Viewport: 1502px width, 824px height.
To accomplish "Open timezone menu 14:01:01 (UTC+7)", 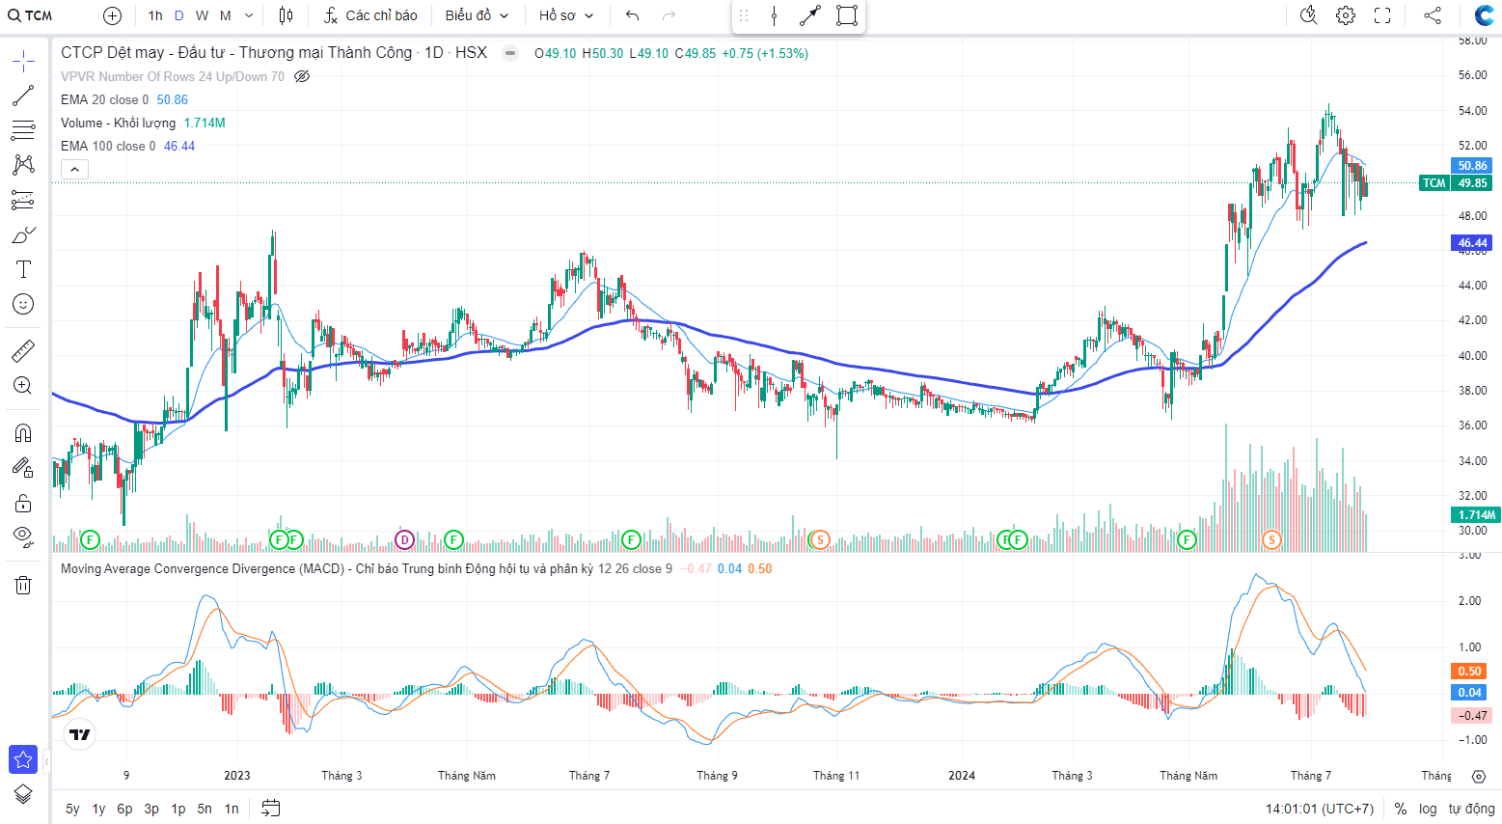I will click(1320, 809).
